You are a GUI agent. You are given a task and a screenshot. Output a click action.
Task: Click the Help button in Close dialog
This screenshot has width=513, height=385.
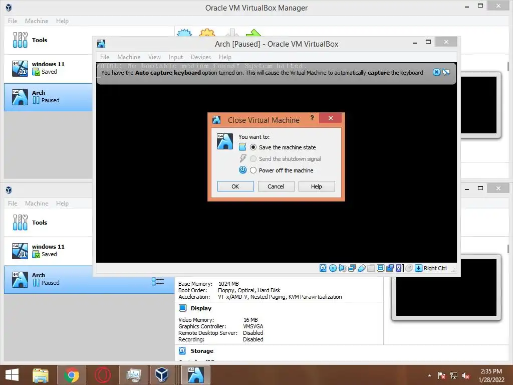coord(317,186)
